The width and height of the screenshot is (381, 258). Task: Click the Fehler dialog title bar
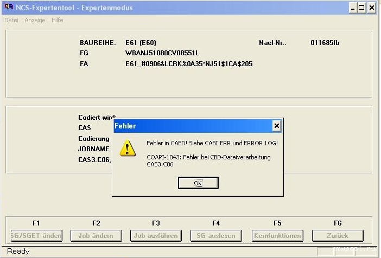pyautogui.click(x=190, y=126)
